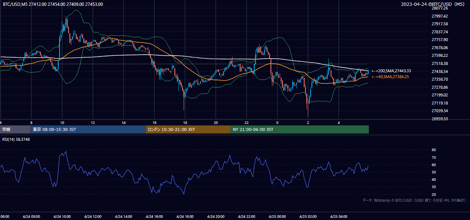Select the 東京 08:00-15:30 JST session bar
Screen dimensions: 470x220
(x=88, y=129)
